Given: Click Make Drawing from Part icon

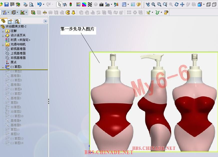Looking at the screenshot, I should click(12, 4).
